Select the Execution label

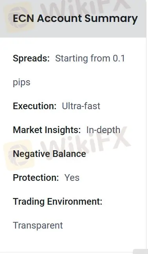tap(34, 106)
